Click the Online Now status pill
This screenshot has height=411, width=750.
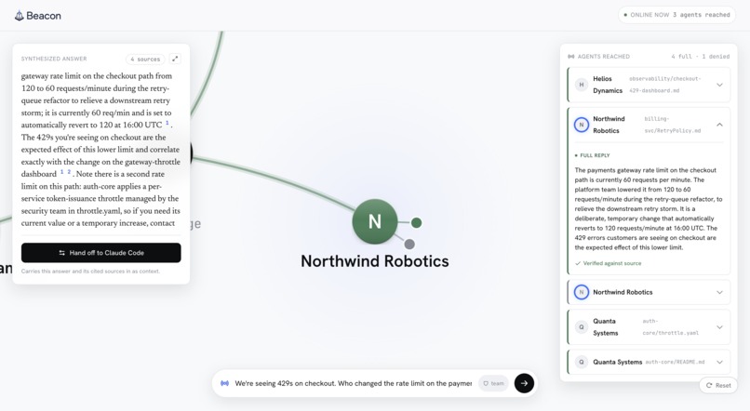click(676, 15)
